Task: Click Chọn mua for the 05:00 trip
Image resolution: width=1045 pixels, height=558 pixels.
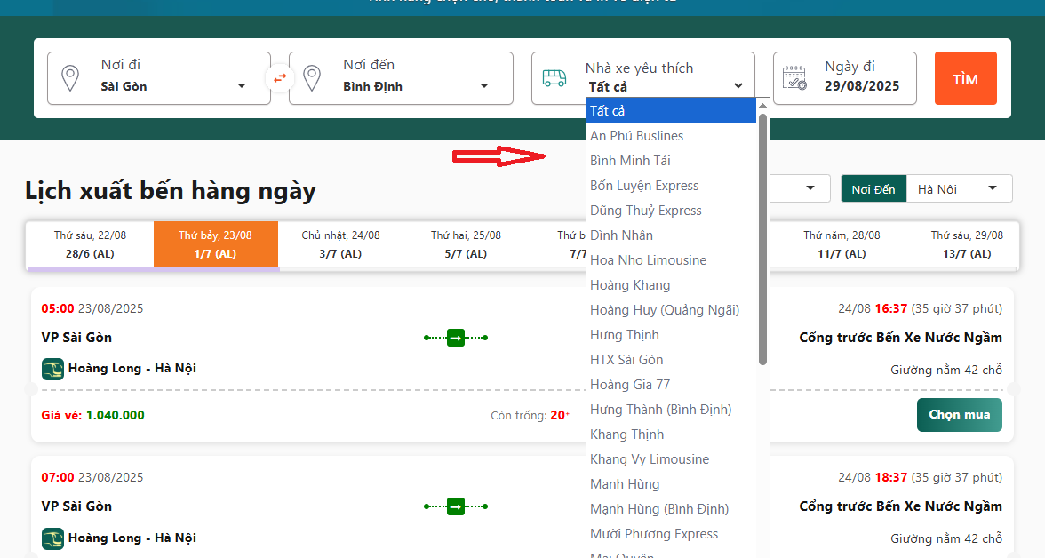Action: coord(959,415)
